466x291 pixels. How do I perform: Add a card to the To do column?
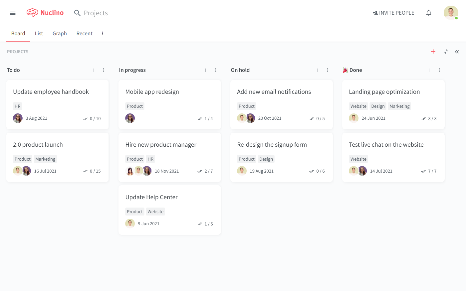pyautogui.click(x=93, y=70)
